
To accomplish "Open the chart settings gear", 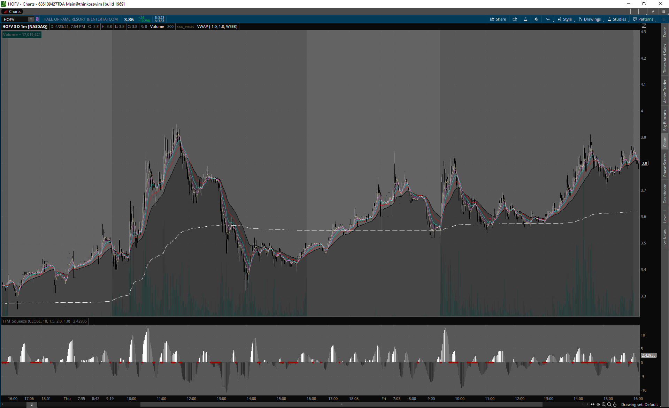I will click(536, 19).
